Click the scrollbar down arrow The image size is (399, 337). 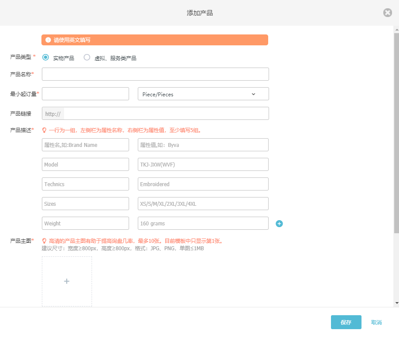(396, 303)
